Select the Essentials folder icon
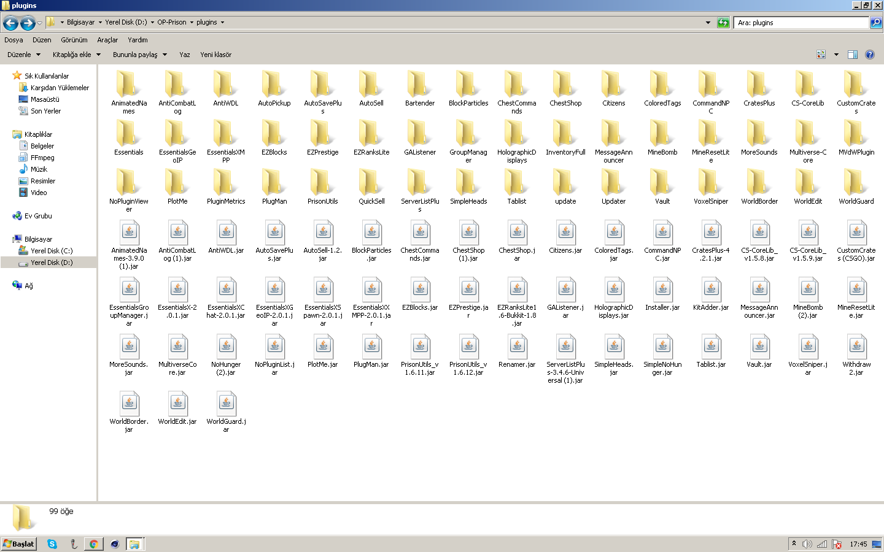Screen dimensions: 884x552 point(129,133)
